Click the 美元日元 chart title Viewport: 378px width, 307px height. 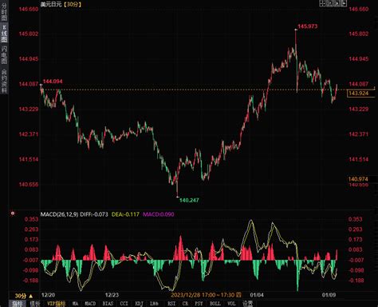tap(51, 4)
